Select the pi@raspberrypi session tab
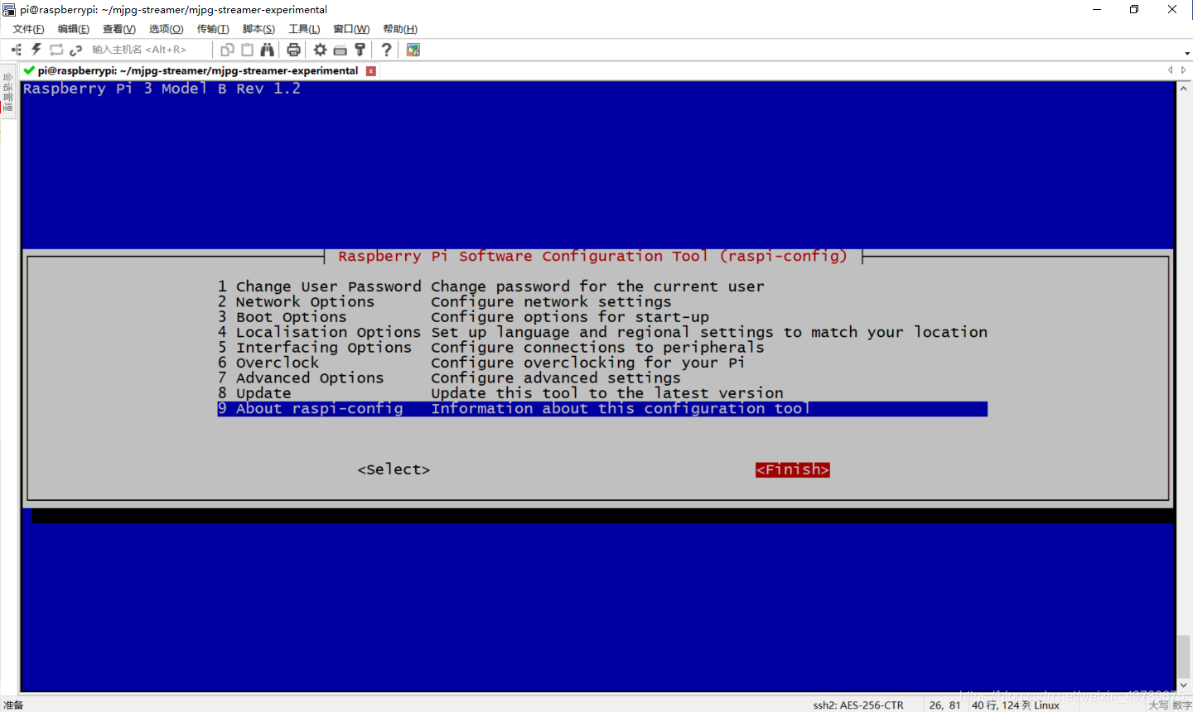 198,70
